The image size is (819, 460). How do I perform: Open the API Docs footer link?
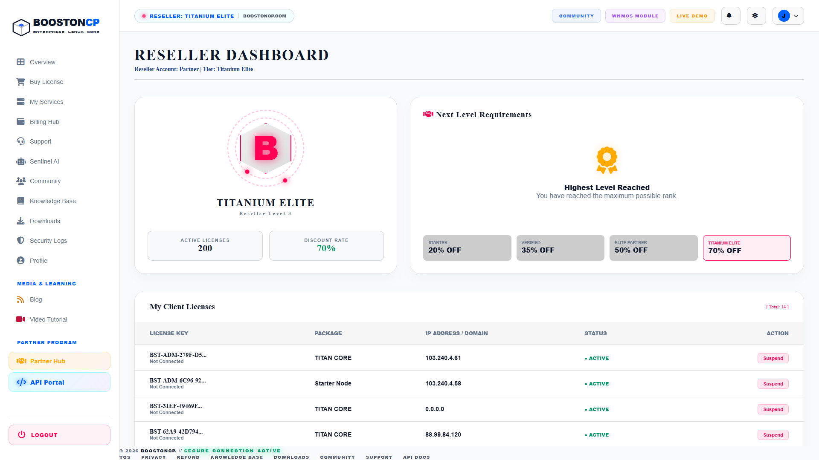416,457
